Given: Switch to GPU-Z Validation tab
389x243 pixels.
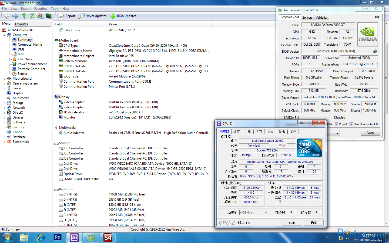Looking at the screenshot, I should [x=322, y=18].
